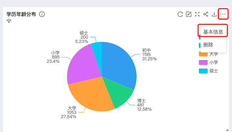Refresh the 学历年龄分布 chart
Image resolution: width=232 pixels, height=132 pixels.
coord(180,14)
